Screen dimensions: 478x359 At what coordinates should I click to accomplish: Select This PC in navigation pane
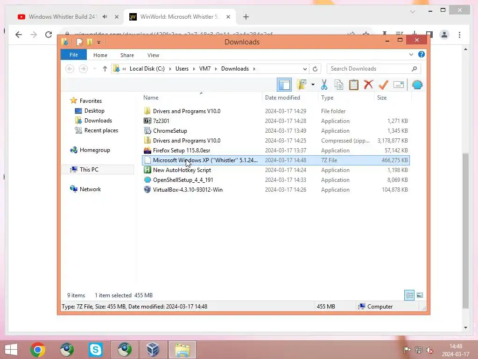(98, 169)
